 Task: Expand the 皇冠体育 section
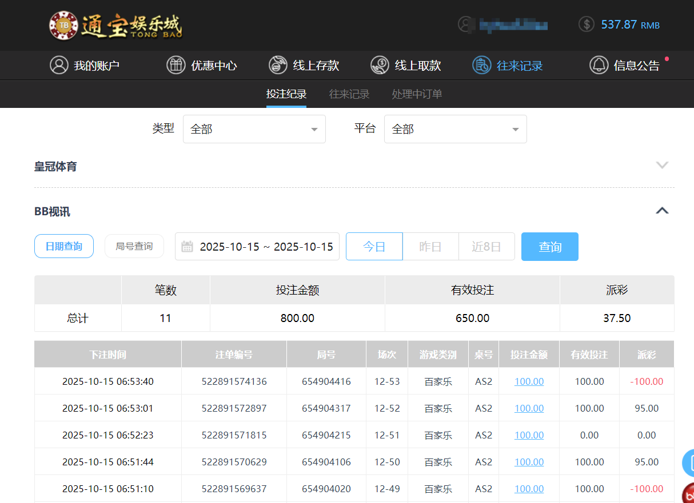pos(661,165)
